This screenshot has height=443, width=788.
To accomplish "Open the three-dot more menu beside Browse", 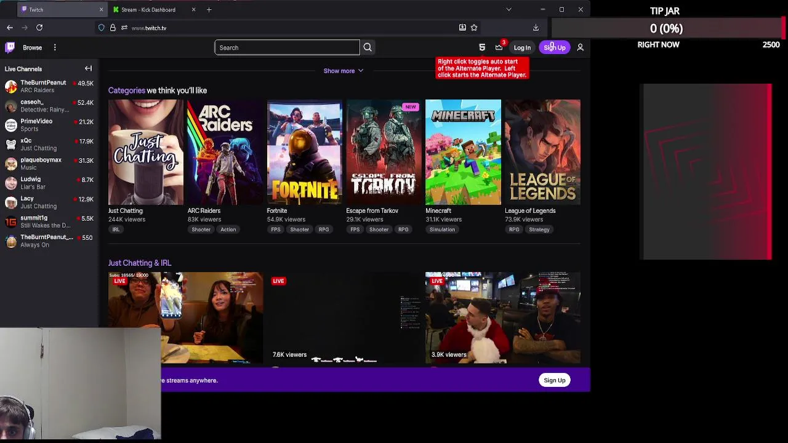I will tap(55, 47).
